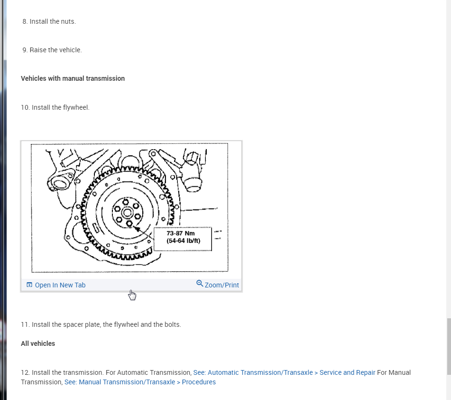This screenshot has height=400, width=451.
Task: Click the Open In New Tab icon
Action: click(29, 285)
